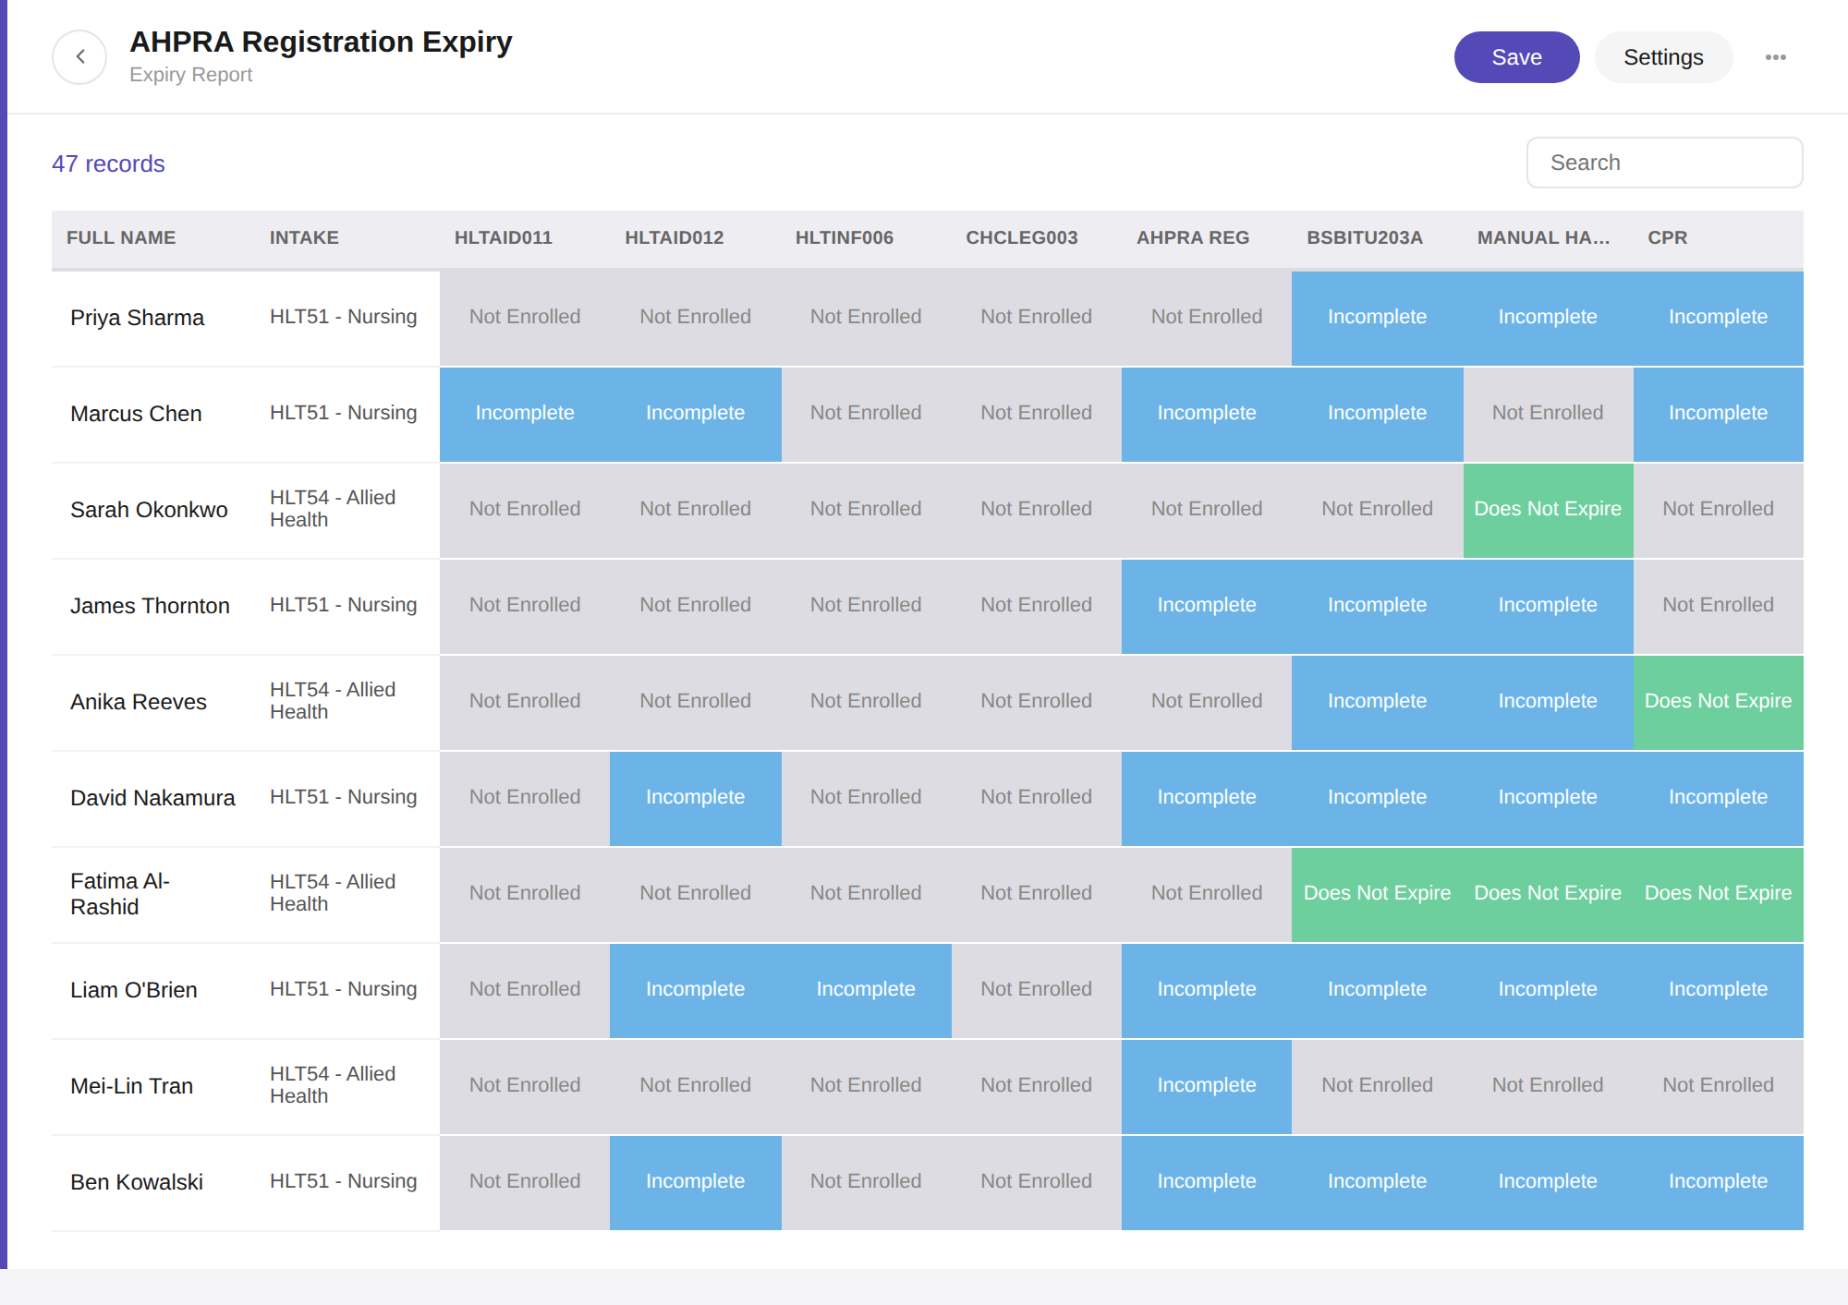Screen dimensions: 1848x1305
Task: Click the 47 records count
Action: click(108, 163)
